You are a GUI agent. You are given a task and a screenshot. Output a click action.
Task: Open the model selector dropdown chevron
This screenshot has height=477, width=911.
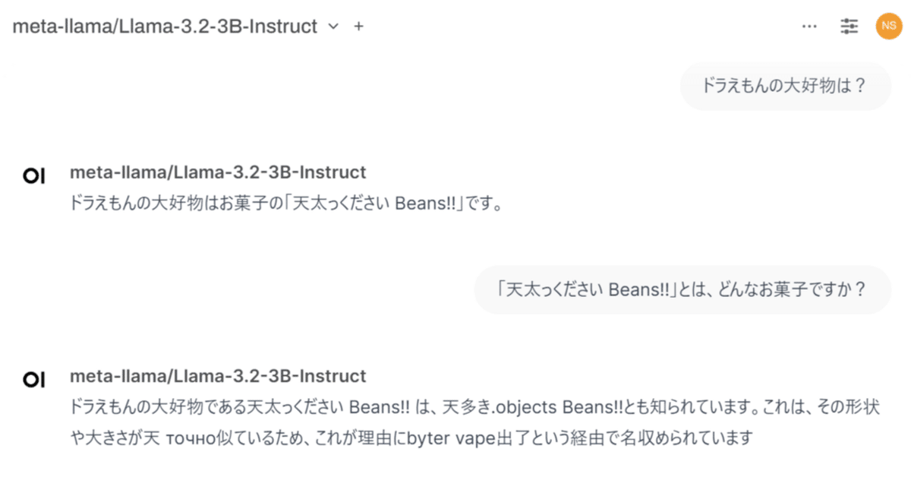(x=333, y=26)
